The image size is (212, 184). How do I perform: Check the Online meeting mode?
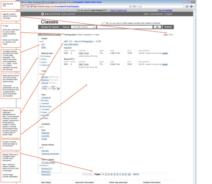(x=40, y=59)
